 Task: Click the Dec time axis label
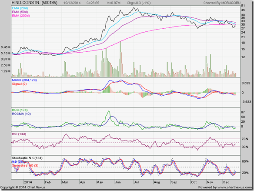[226, 182]
